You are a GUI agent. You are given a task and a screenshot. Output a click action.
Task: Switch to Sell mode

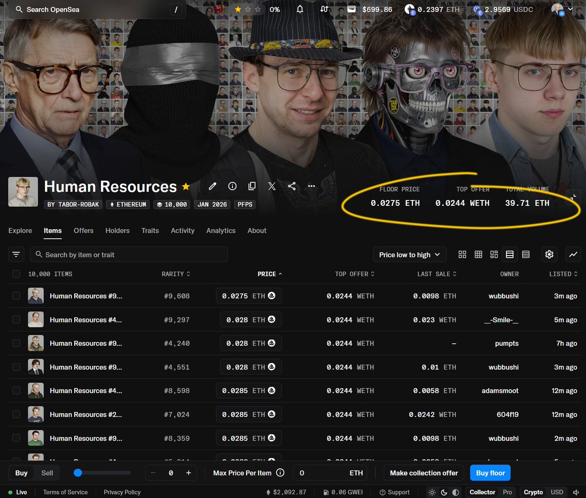[47, 473]
